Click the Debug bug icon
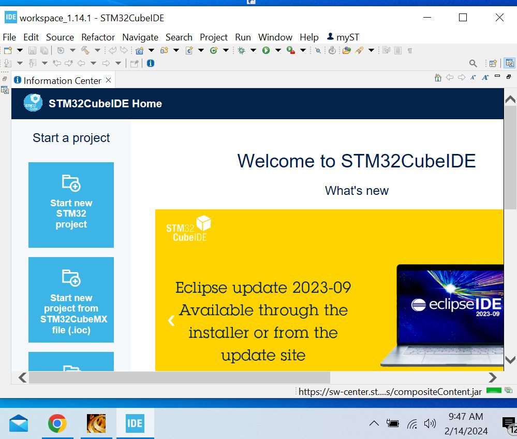This screenshot has height=439, width=517. [241, 51]
